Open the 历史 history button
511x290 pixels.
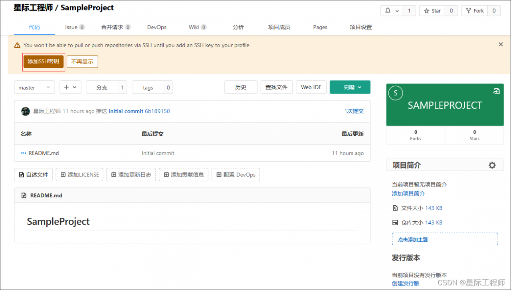click(241, 87)
